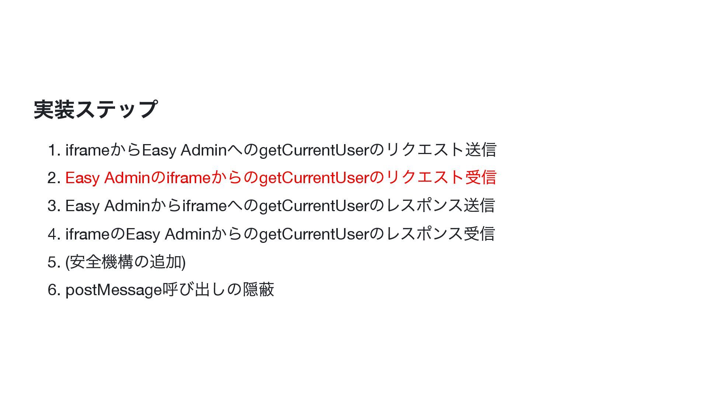Click getCurrentUser in step 1 line
This screenshot has width=708, height=398.
point(314,150)
